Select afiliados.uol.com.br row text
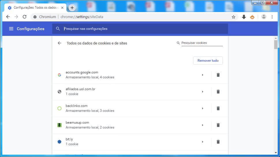The width and height of the screenshot is (280, 157). (80, 89)
